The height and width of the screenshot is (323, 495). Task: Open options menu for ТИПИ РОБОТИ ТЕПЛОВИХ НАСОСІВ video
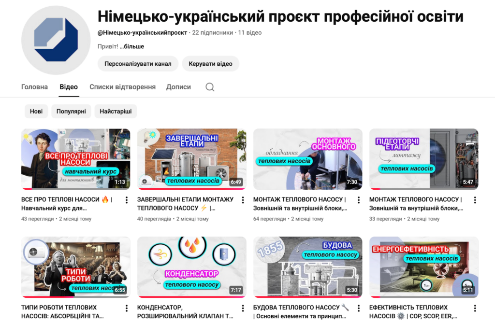click(x=127, y=308)
